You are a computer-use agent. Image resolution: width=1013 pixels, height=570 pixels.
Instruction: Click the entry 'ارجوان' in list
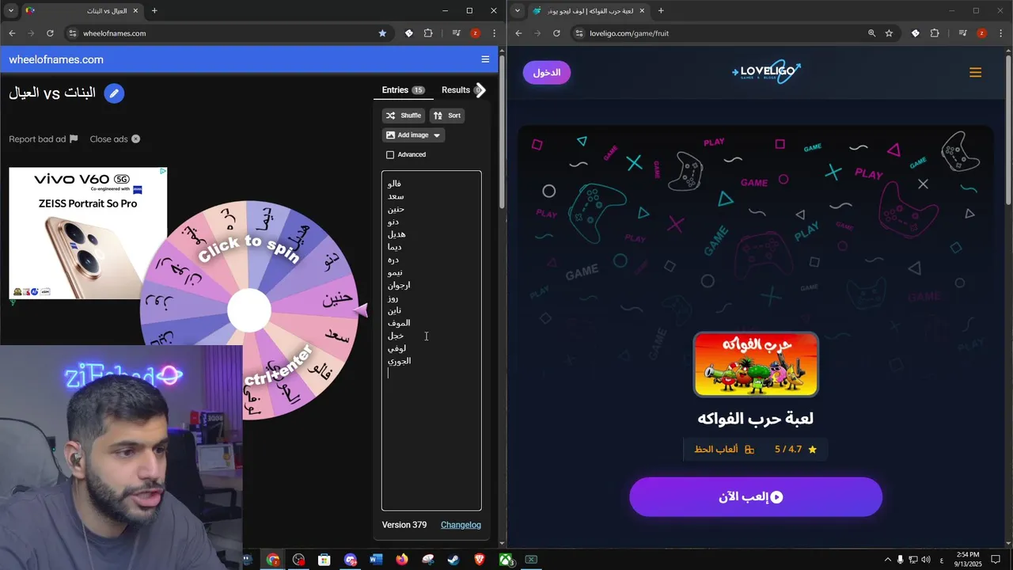(399, 285)
